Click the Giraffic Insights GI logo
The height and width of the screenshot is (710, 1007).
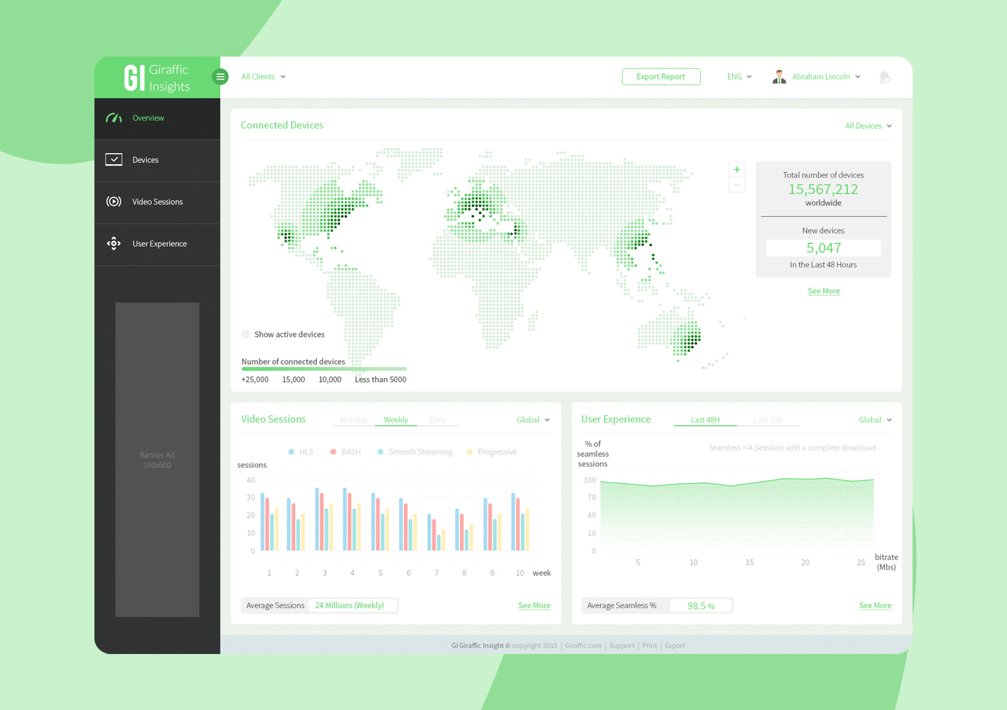[x=157, y=78]
